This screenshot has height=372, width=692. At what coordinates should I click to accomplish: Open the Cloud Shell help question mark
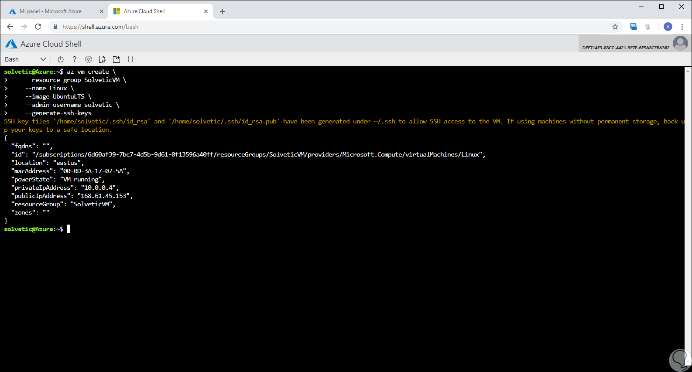click(75, 59)
